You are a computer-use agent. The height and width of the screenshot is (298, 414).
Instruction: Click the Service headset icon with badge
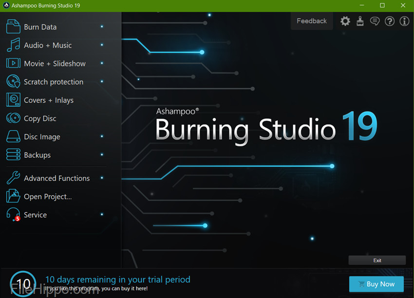tap(13, 215)
